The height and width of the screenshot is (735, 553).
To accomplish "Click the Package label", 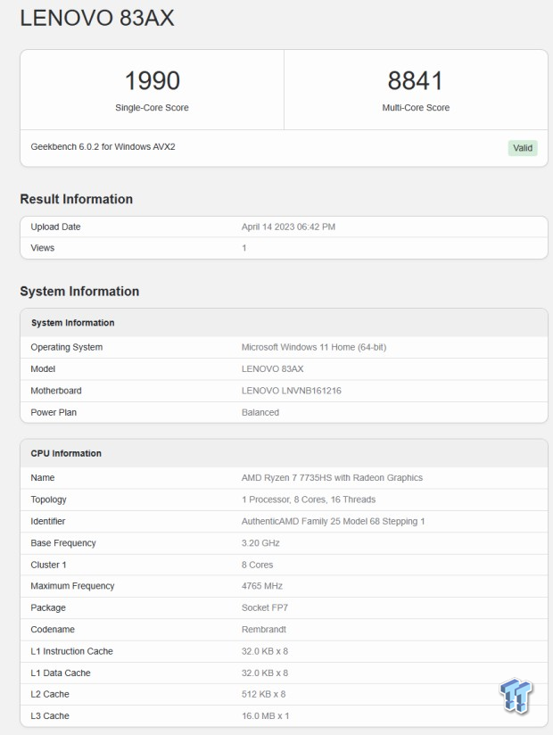I will tap(48, 608).
